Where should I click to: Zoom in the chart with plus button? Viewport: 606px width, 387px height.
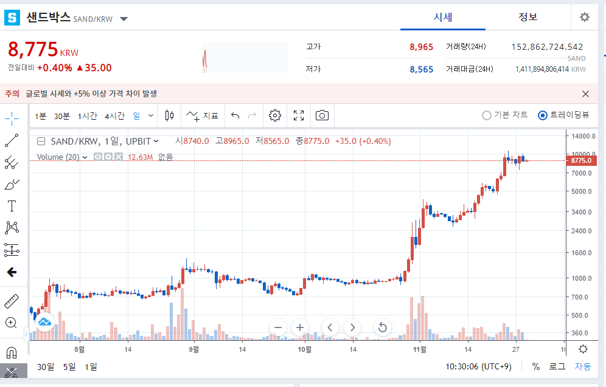click(x=299, y=327)
